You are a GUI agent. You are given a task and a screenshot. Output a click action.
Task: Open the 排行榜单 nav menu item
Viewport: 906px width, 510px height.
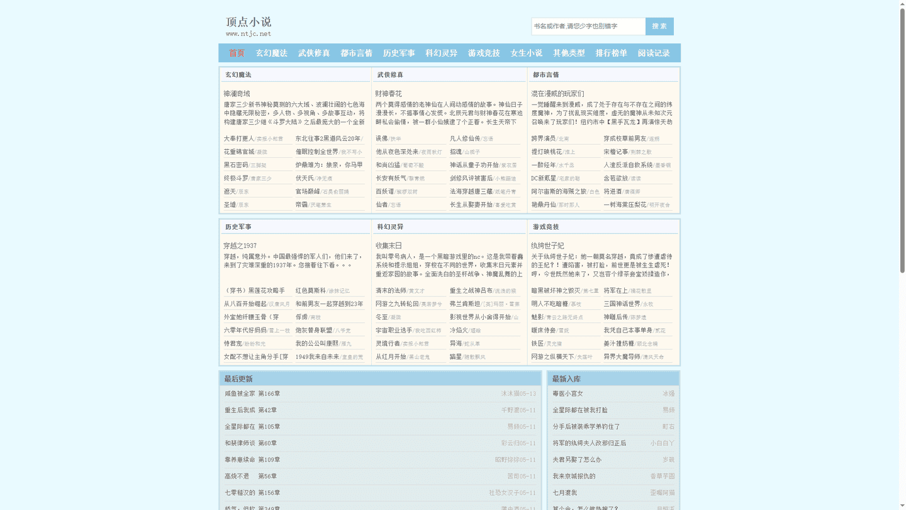611,54
